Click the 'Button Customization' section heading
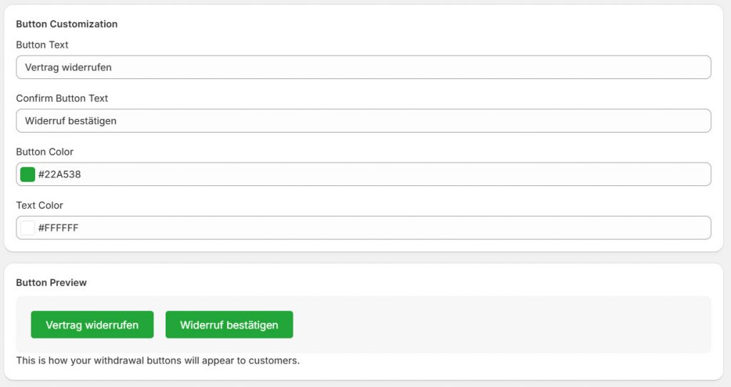This screenshot has width=731, height=387. coord(66,24)
